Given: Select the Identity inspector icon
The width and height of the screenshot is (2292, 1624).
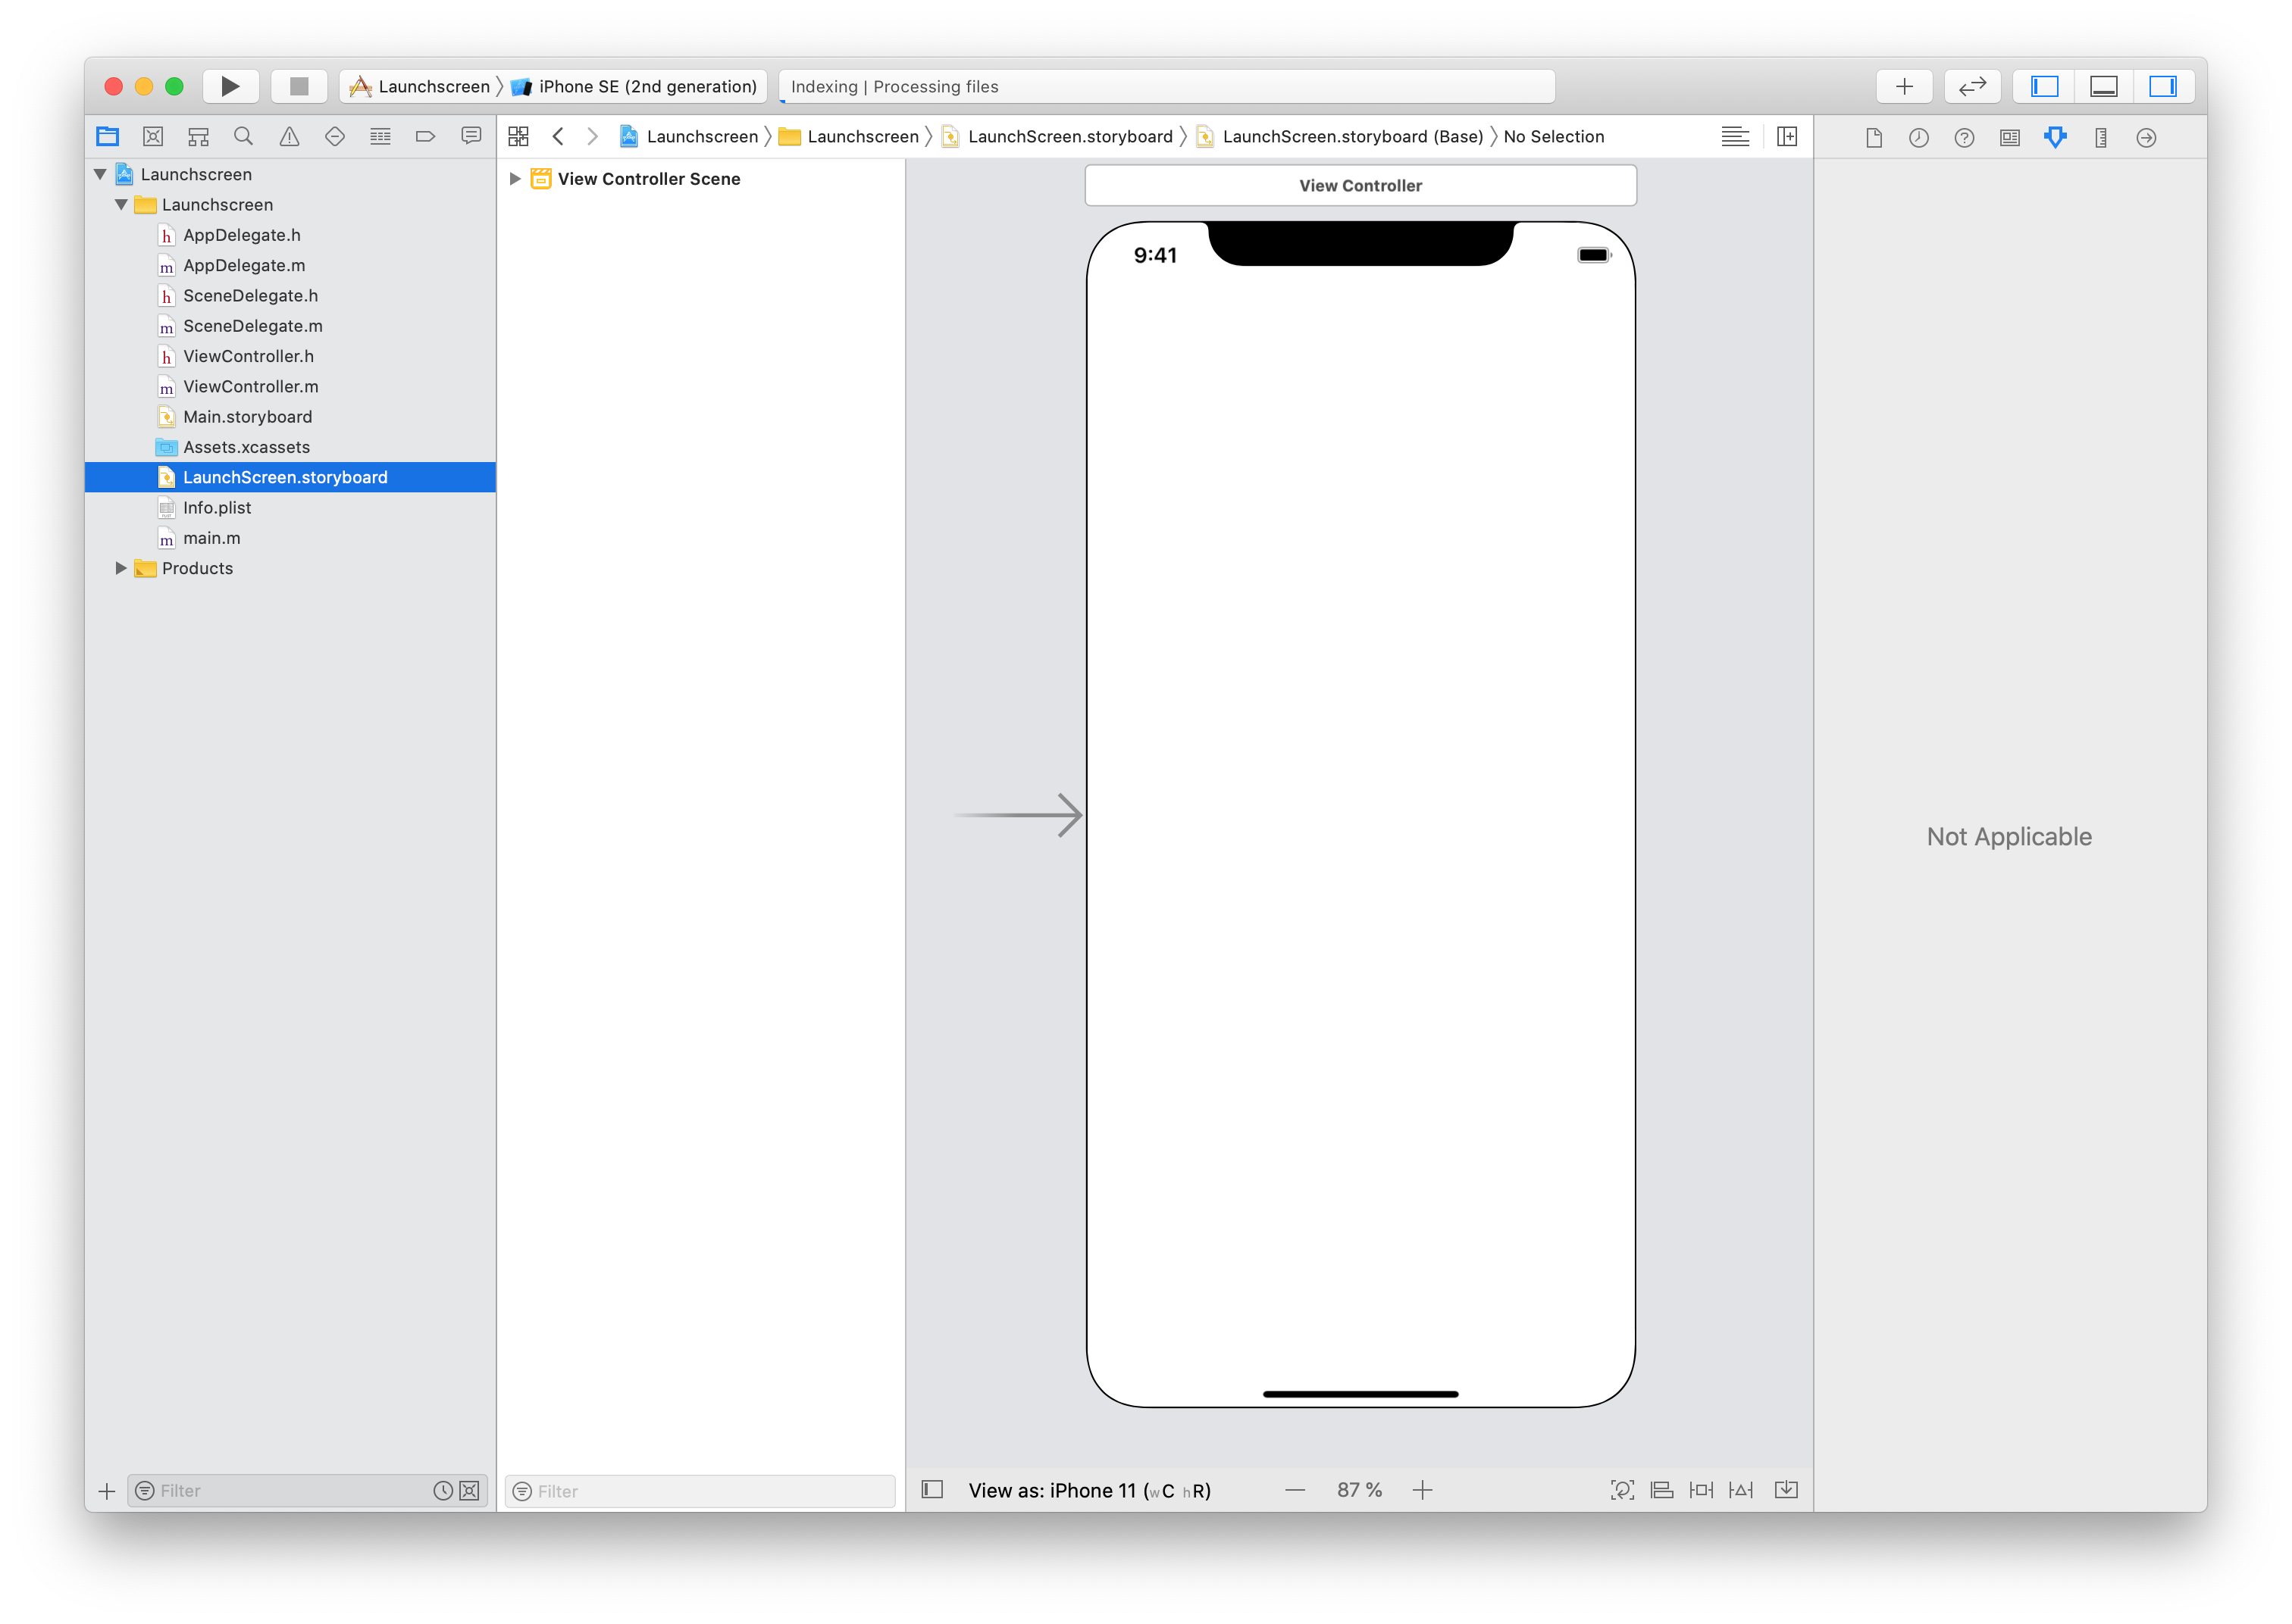Looking at the screenshot, I should pos(2009,137).
